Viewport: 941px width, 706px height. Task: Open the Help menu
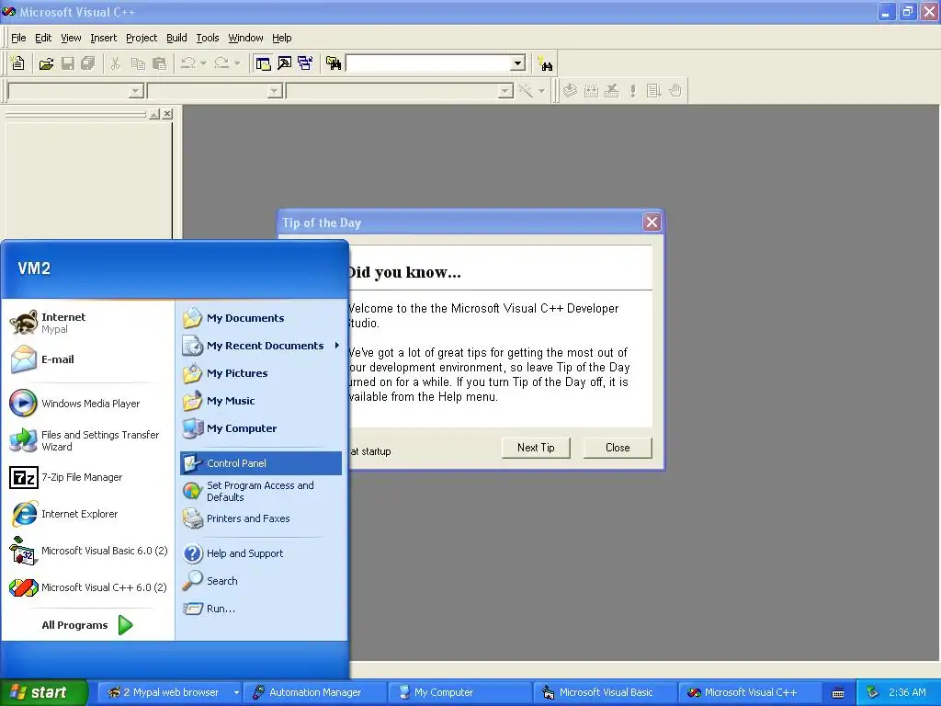(x=281, y=38)
